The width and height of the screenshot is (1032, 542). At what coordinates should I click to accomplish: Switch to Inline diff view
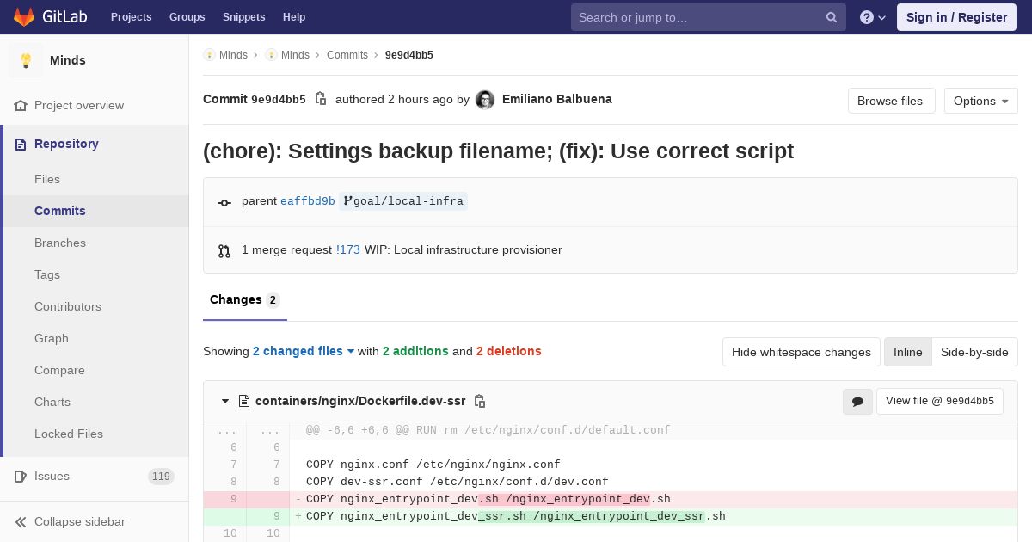tap(907, 352)
